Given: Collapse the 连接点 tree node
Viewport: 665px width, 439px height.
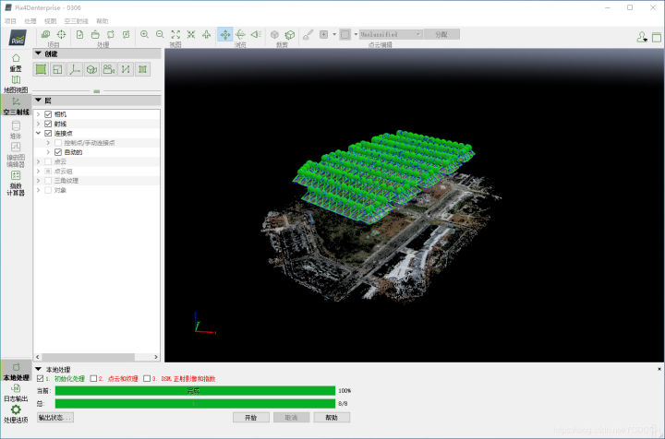Looking at the screenshot, I should [38, 134].
